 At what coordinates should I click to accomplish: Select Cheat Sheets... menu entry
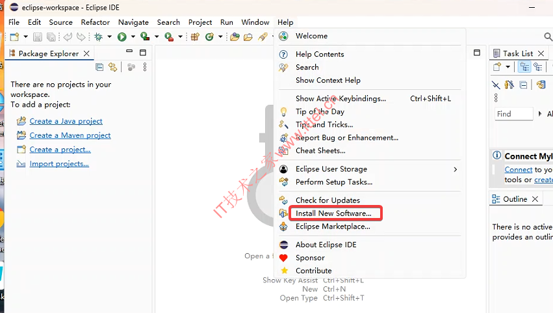point(370,151)
